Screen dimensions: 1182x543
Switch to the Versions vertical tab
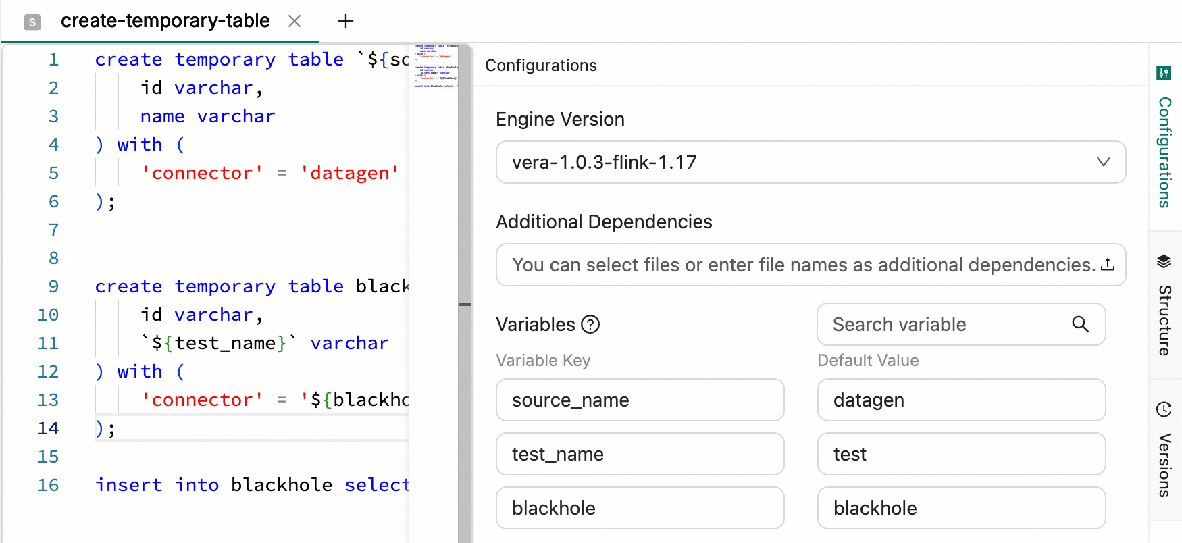click(x=1165, y=465)
